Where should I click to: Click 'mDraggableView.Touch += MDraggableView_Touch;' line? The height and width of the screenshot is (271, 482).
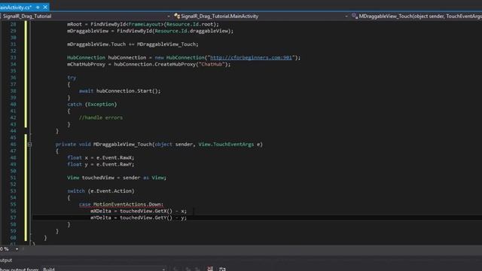pos(133,44)
